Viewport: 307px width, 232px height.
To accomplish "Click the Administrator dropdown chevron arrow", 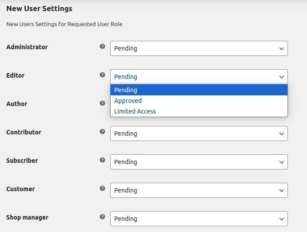I will [282, 48].
